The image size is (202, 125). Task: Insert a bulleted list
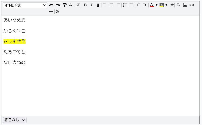click(x=131, y=5)
